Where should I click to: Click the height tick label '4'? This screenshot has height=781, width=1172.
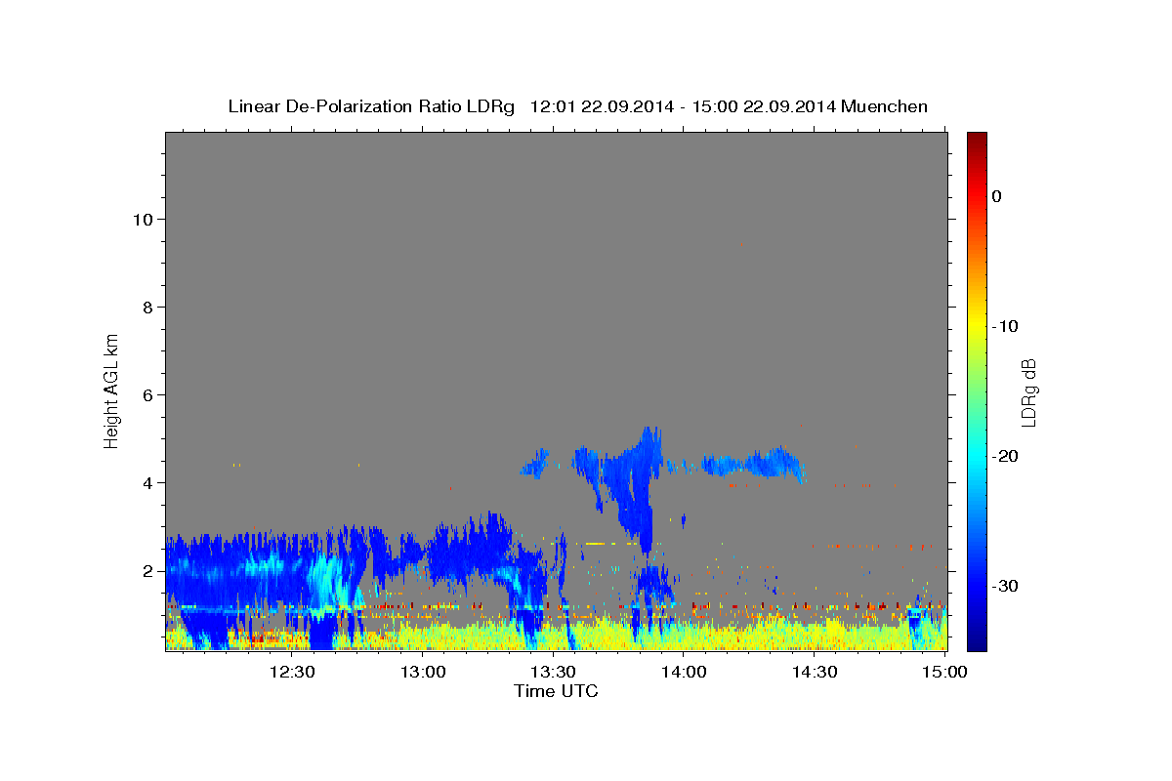coord(147,483)
